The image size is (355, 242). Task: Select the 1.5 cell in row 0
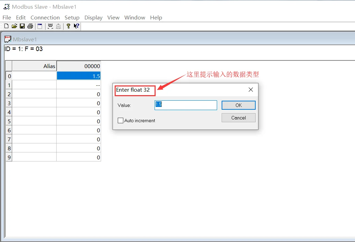[x=79, y=76]
